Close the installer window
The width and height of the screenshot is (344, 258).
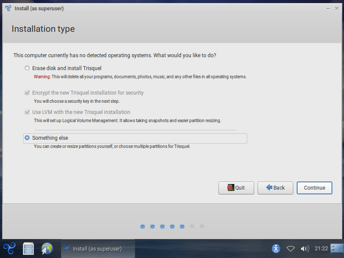coord(337,9)
